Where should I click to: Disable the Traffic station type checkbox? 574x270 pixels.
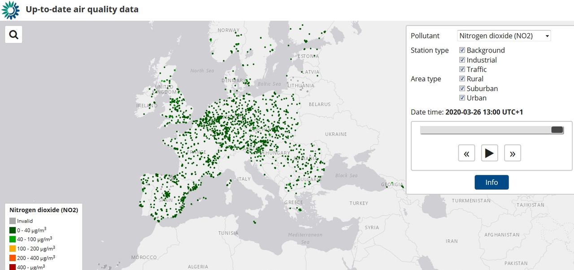(x=462, y=69)
